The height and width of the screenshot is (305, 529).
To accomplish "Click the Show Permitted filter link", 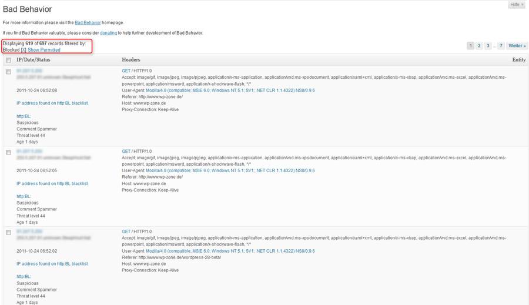I will point(44,50).
